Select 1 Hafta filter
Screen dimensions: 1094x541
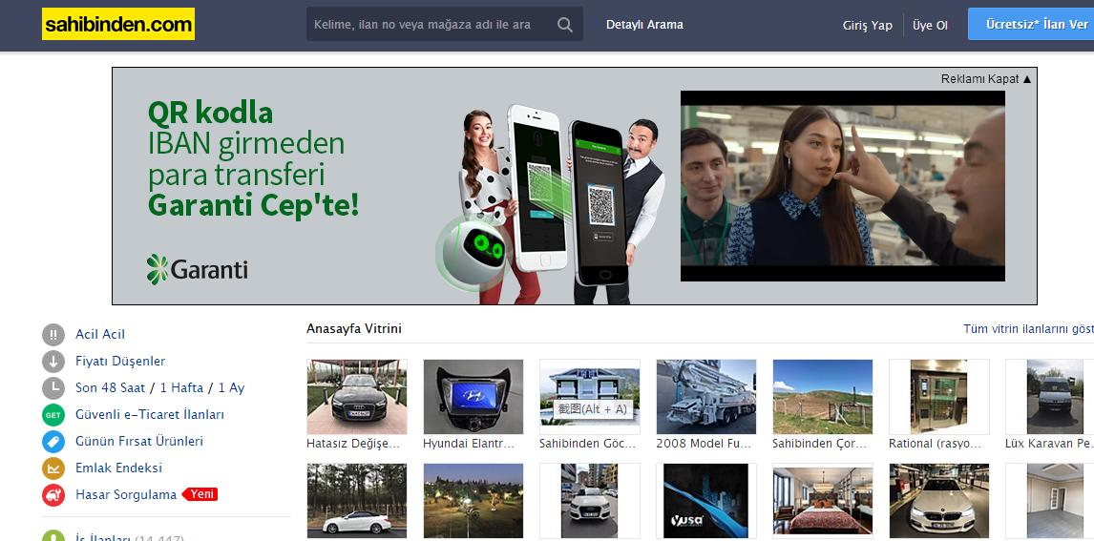(181, 387)
